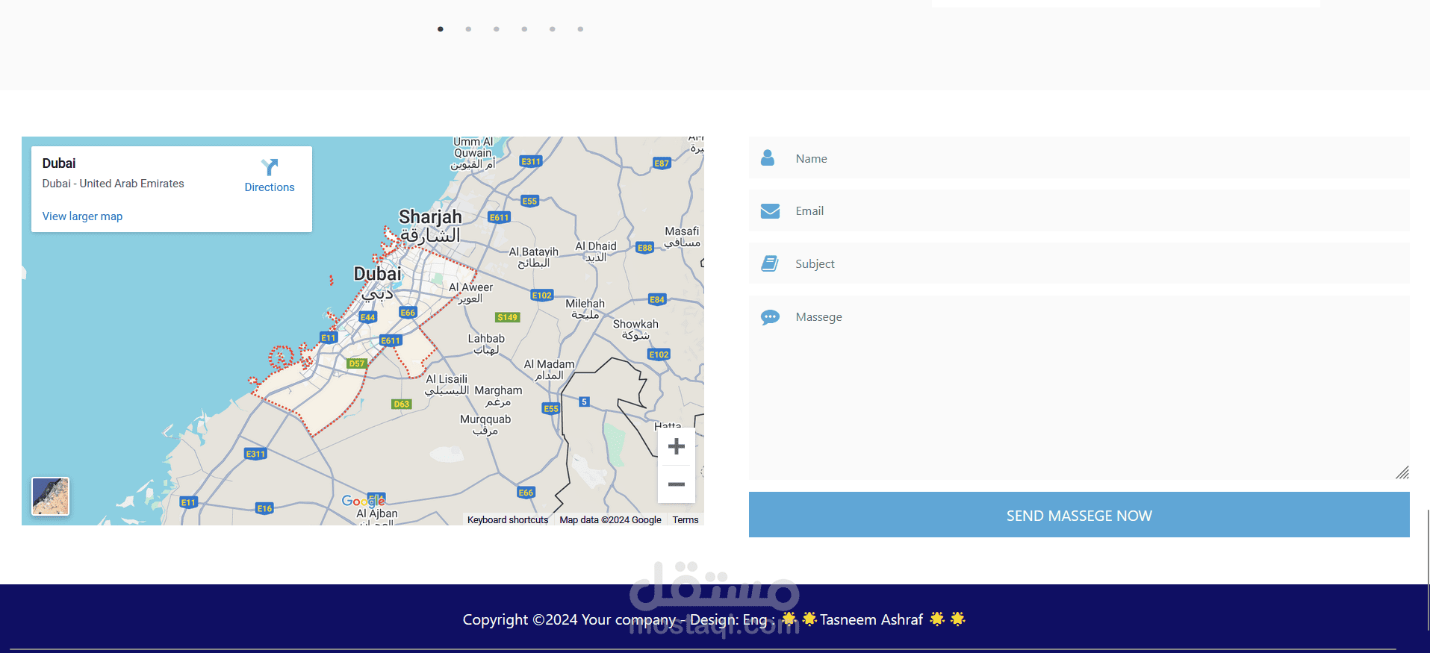The width and height of the screenshot is (1430, 653).
Task: Click the Directions arrow icon
Action: pyautogui.click(x=270, y=167)
